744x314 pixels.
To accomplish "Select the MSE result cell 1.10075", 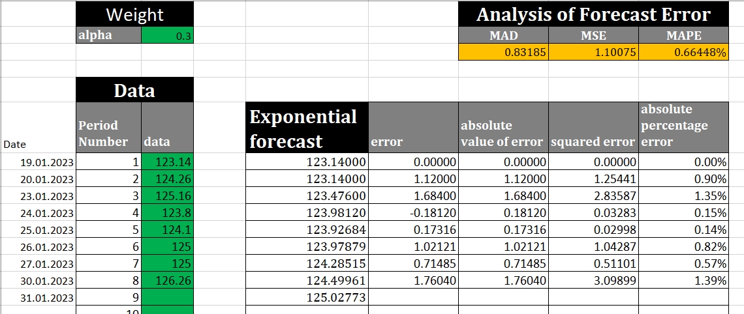I will tap(593, 53).
